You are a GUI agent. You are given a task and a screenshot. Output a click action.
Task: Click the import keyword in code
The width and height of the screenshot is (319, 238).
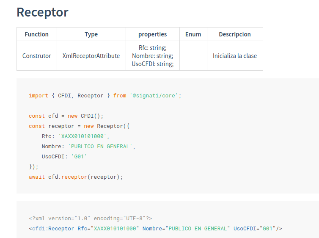pyautogui.click(x=38, y=95)
